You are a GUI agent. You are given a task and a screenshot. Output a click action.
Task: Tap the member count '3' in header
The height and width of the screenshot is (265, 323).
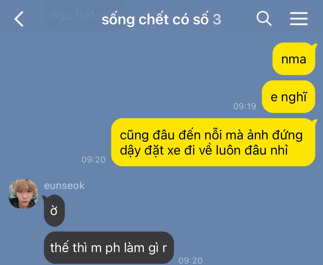[217, 20]
